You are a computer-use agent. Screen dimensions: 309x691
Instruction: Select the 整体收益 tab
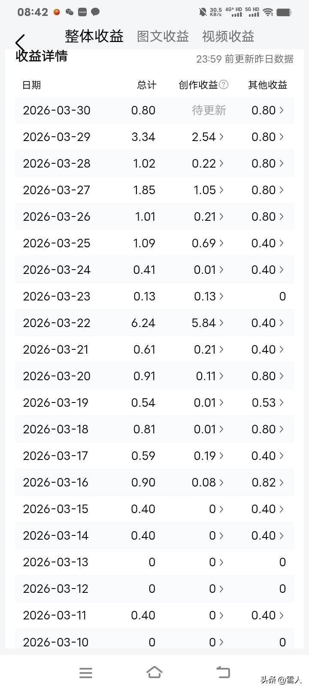click(x=94, y=36)
